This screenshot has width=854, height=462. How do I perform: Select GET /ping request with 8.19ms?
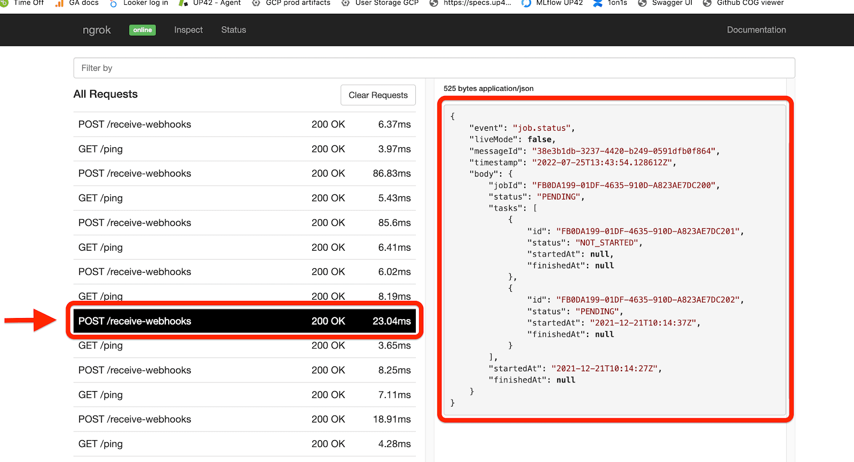coord(244,295)
